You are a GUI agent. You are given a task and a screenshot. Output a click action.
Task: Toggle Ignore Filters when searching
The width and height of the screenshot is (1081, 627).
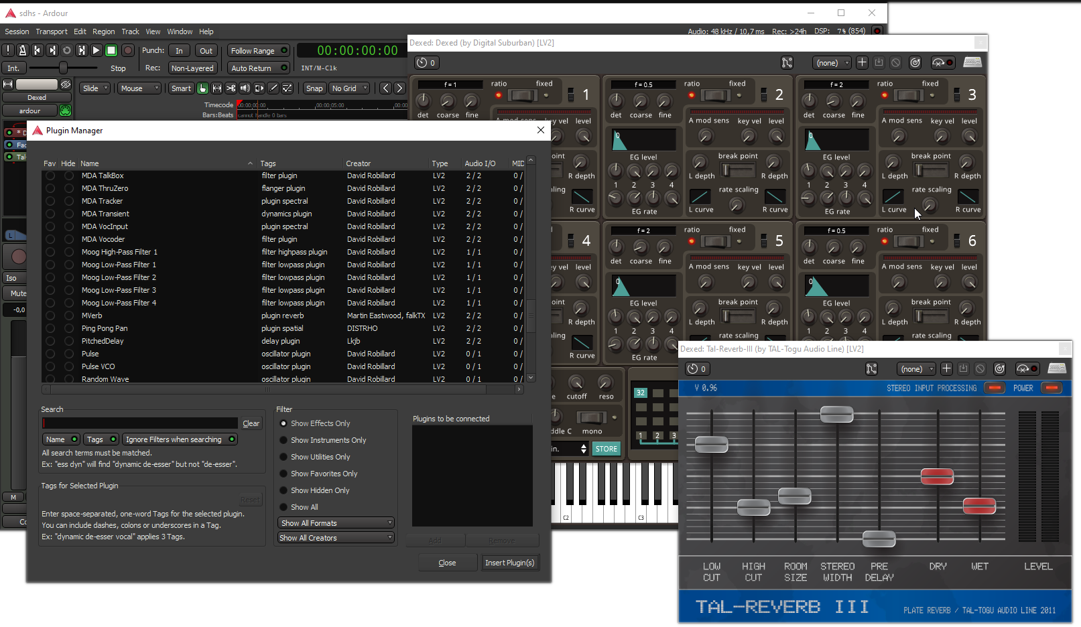pyautogui.click(x=180, y=439)
